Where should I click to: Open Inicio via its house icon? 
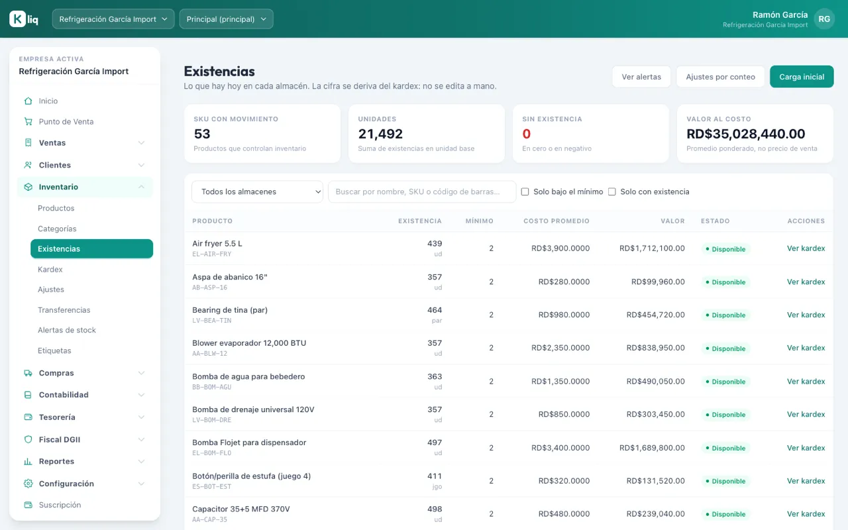click(x=28, y=101)
